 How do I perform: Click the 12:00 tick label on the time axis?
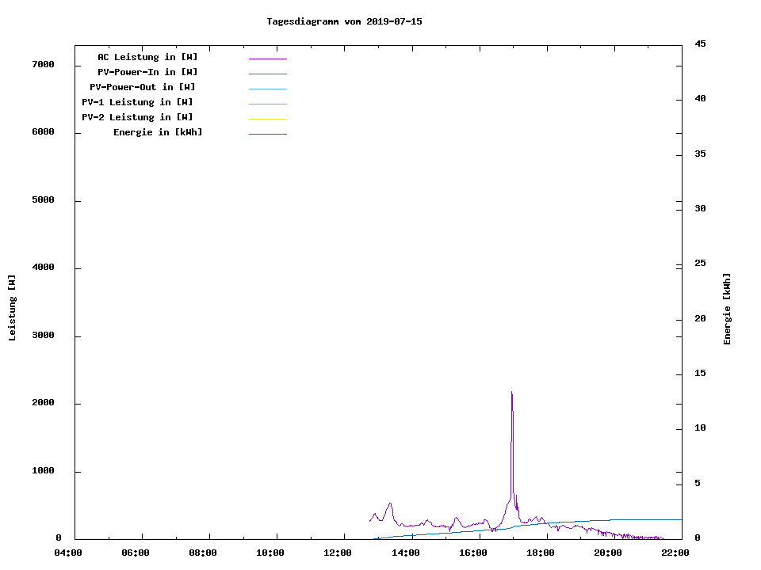pyautogui.click(x=338, y=553)
